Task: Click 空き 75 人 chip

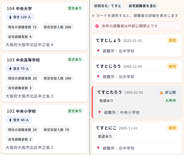Action: click(x=19, y=68)
